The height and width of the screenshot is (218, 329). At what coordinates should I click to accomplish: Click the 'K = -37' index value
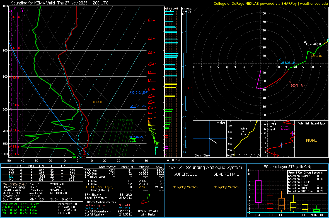click(34, 184)
